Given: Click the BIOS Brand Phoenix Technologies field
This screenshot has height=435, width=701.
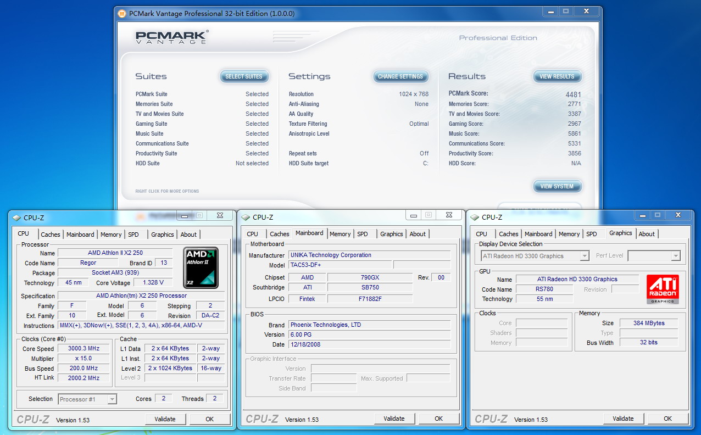Looking at the screenshot, I should tap(369, 325).
